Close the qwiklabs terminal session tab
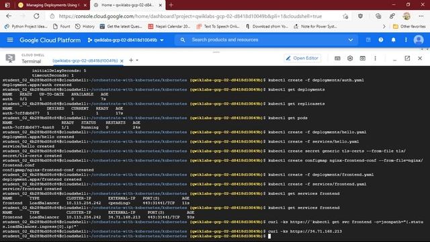Viewport: 430px width, 242px height. click(x=122, y=61)
